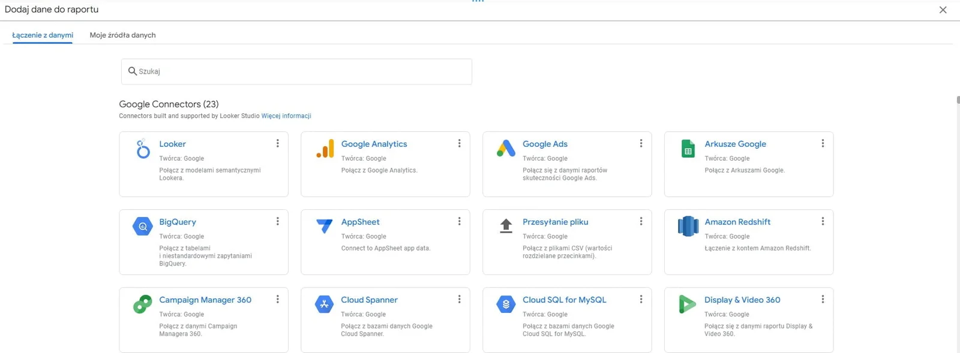
Task: Open the three-dot menu on Google Ads card
Action: pos(641,143)
